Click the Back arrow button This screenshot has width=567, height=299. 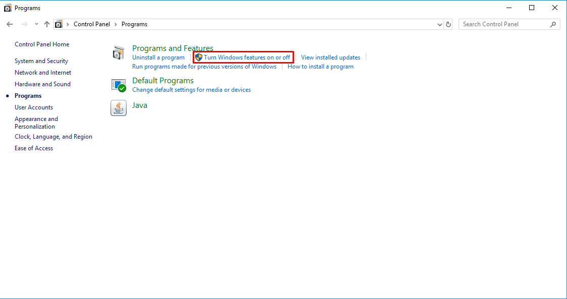10,24
